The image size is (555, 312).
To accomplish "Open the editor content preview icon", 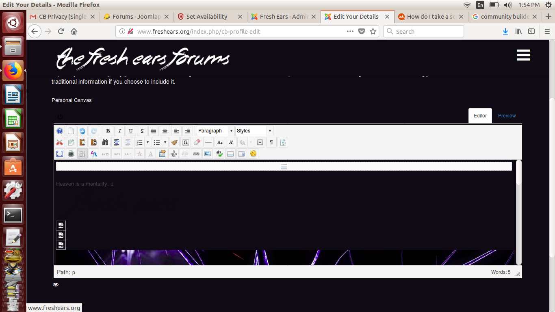I will pyautogui.click(x=283, y=142).
